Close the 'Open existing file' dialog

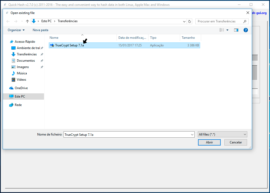(x=248, y=13)
